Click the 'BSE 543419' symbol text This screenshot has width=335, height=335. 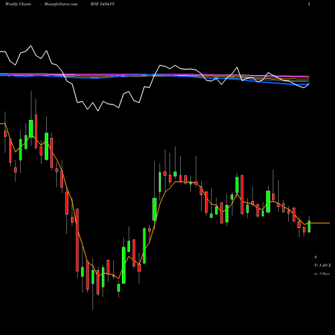[x=103, y=4]
